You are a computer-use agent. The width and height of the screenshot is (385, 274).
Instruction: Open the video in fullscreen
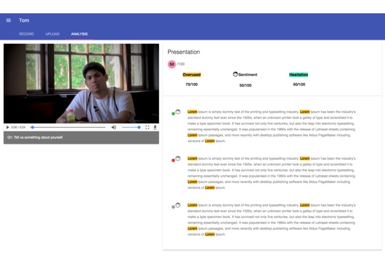click(147, 127)
